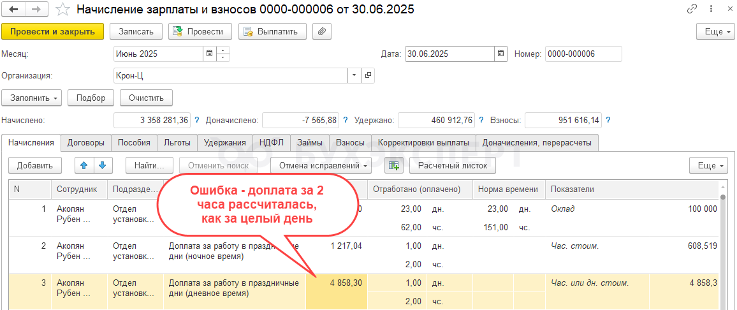Click the Найти... button
Image resolution: width=737 pixels, height=310 pixels.
click(149, 166)
